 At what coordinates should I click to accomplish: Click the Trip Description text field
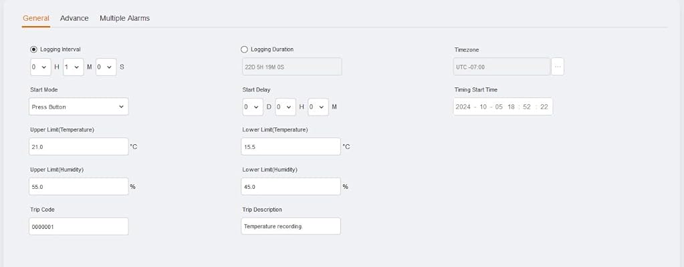point(291,226)
